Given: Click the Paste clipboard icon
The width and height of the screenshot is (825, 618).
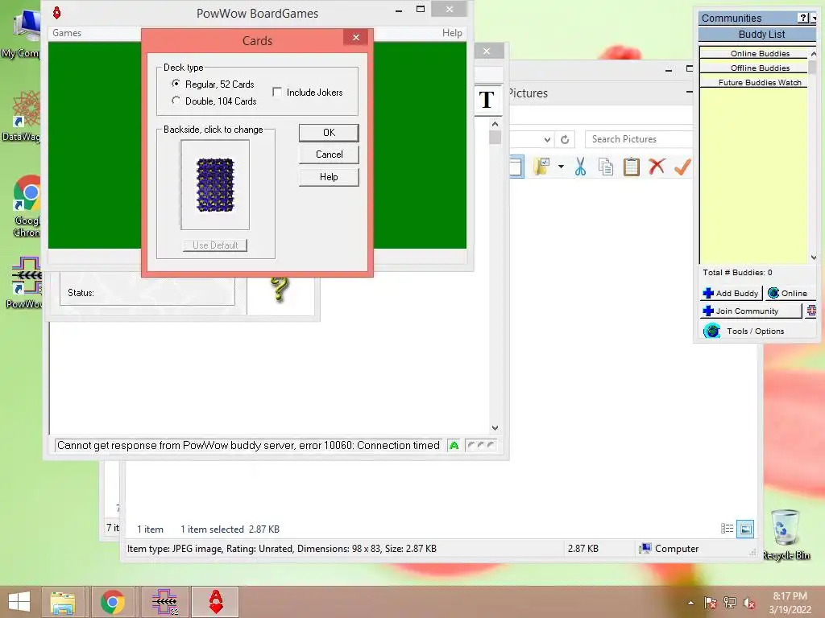Looking at the screenshot, I should coord(631,167).
